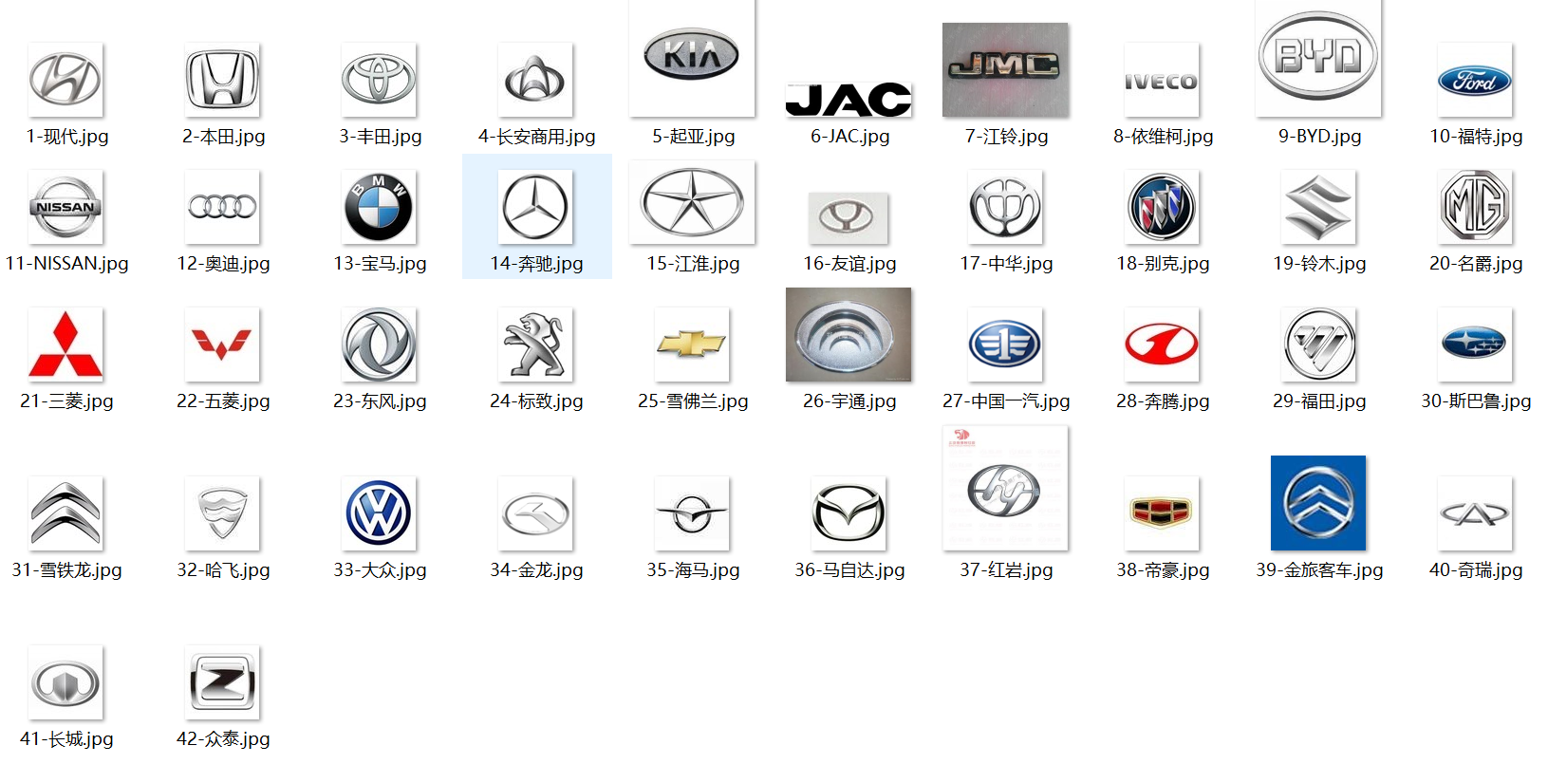
Task: Click the Yutong logo thumbnail 26-宇通.jpg
Action: click(849, 334)
